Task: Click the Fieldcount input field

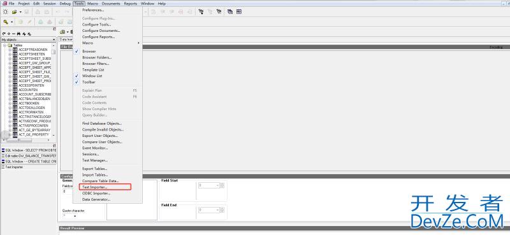Action: tap(67, 192)
